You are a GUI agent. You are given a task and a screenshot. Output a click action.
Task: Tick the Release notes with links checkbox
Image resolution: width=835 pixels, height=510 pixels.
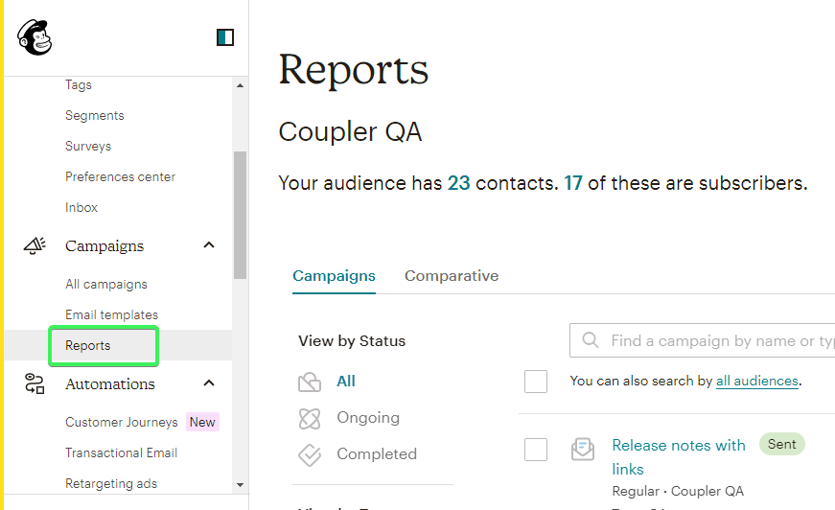click(536, 450)
